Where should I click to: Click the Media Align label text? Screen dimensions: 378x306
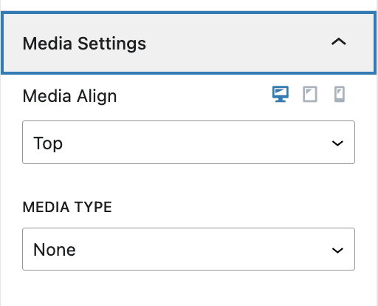point(69,96)
